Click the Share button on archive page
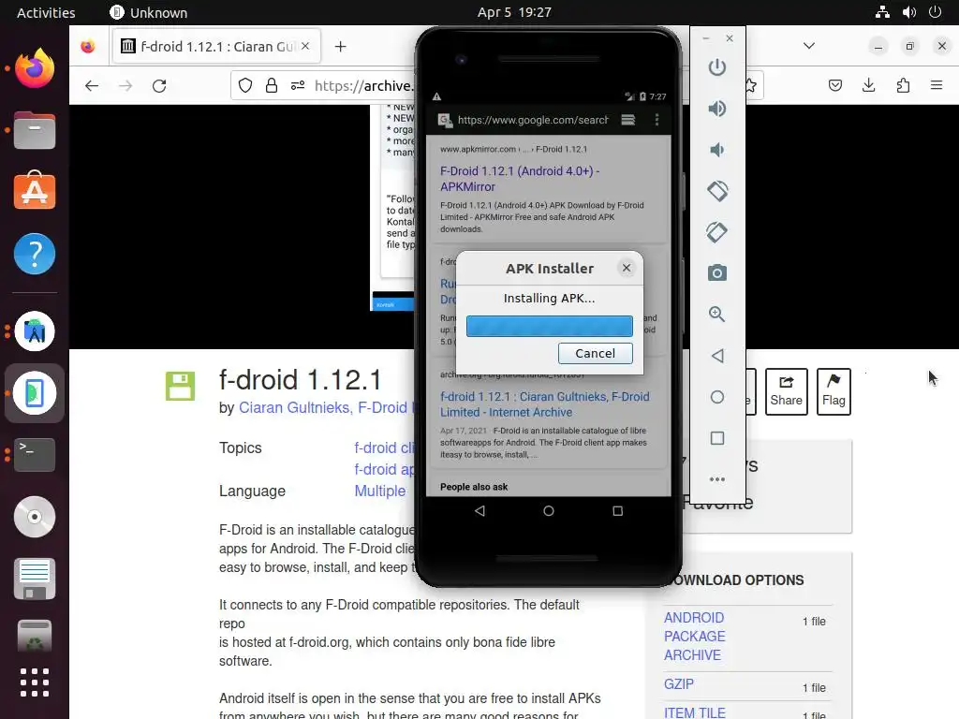This screenshot has width=959, height=719. (x=786, y=391)
